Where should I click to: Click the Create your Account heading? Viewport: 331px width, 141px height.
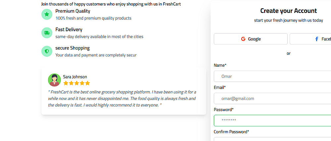coord(288,11)
